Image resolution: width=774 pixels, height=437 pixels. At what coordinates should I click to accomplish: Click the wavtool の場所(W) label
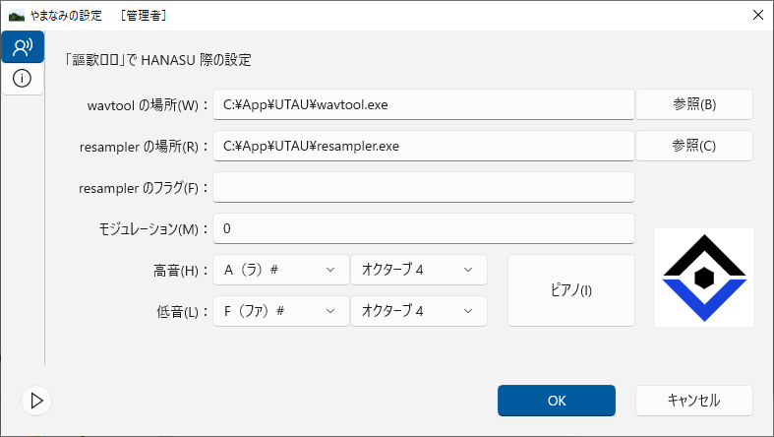coord(143,105)
